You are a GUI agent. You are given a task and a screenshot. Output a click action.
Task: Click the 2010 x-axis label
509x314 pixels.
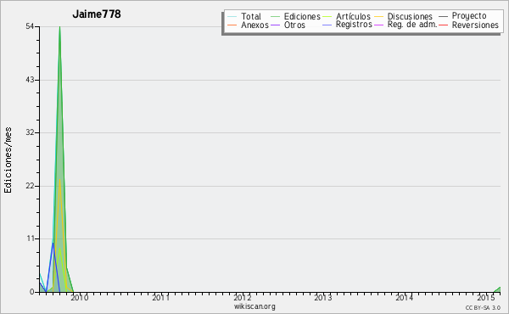[80, 297]
